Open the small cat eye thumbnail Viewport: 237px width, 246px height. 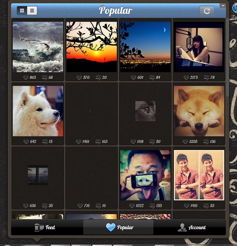pos(145,111)
